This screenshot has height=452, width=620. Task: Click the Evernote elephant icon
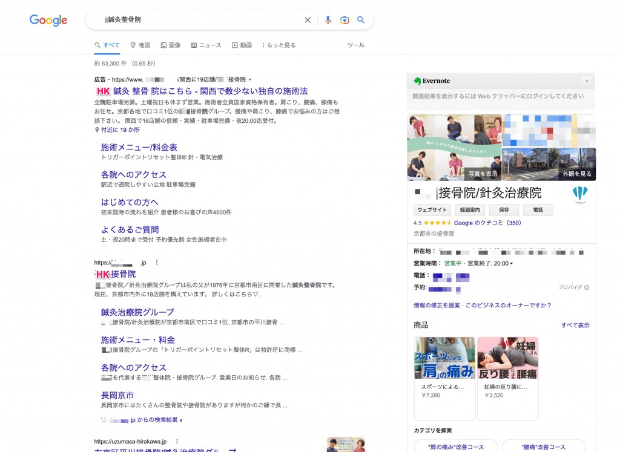pos(417,81)
